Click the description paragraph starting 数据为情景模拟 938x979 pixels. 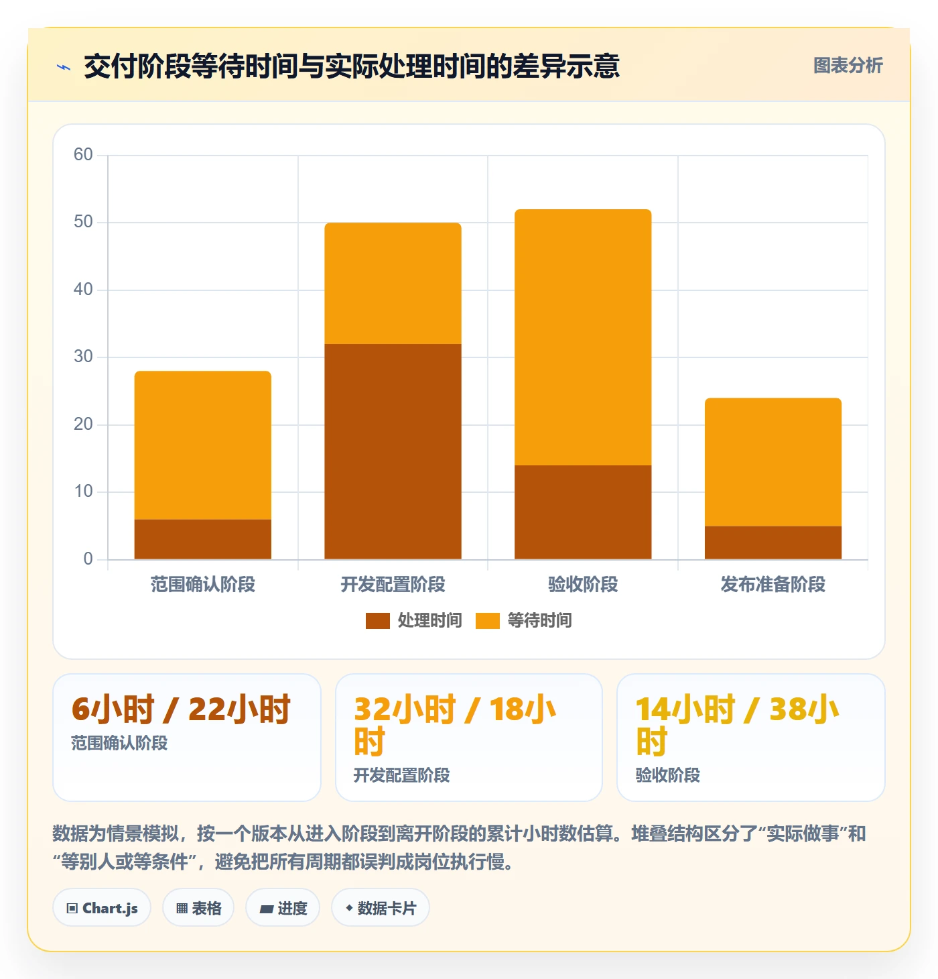[460, 848]
